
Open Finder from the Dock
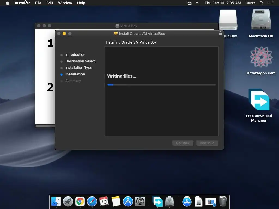(56, 202)
